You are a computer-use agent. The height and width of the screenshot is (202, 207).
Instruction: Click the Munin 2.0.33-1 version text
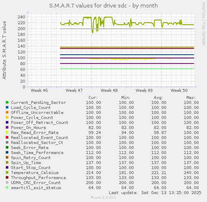[103, 197]
